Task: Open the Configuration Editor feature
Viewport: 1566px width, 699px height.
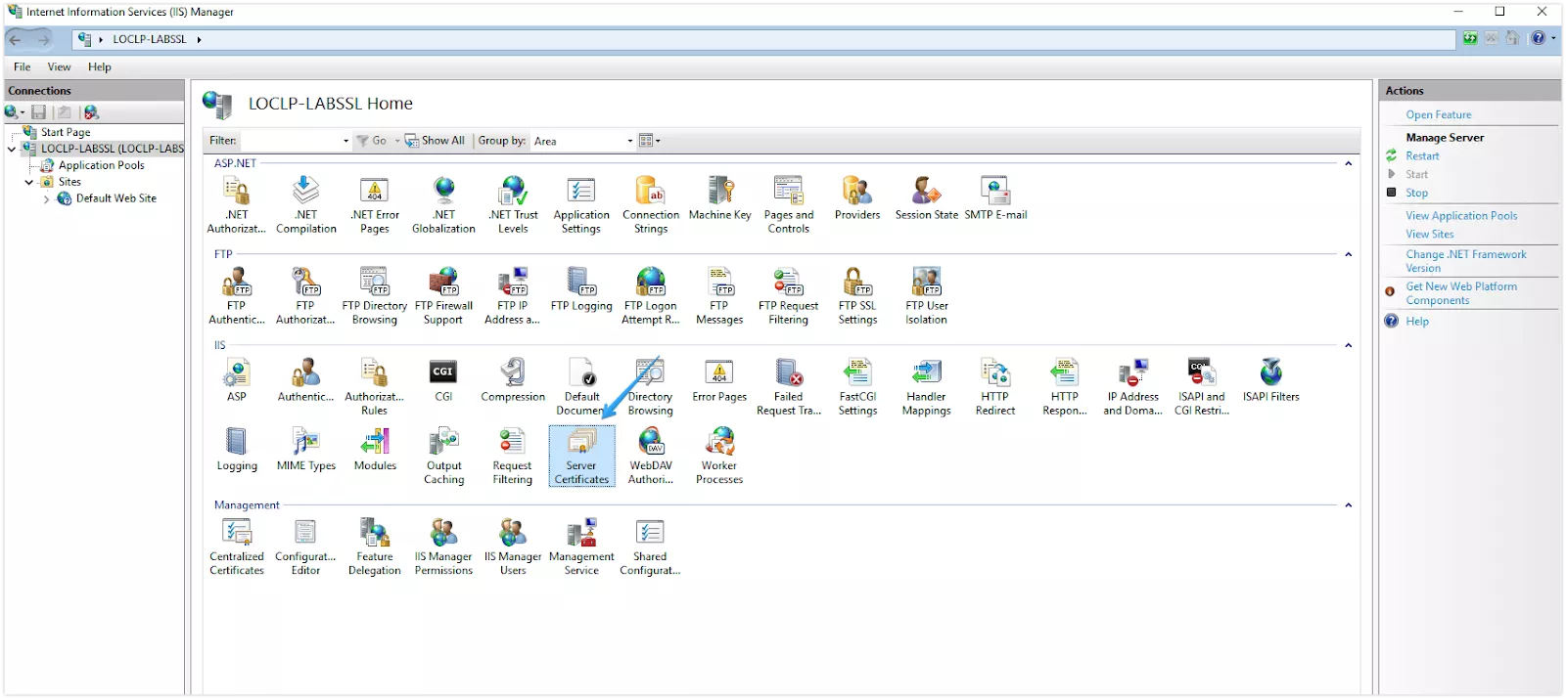Action: pos(305,547)
